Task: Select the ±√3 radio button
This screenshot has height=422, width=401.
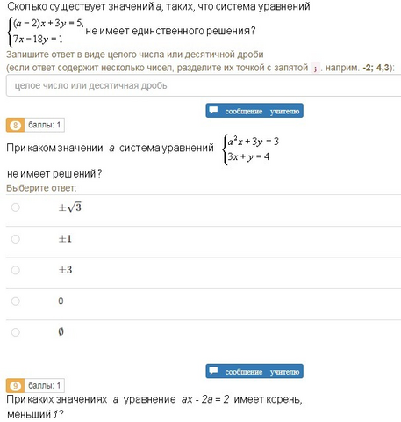Action: pyautogui.click(x=15, y=207)
